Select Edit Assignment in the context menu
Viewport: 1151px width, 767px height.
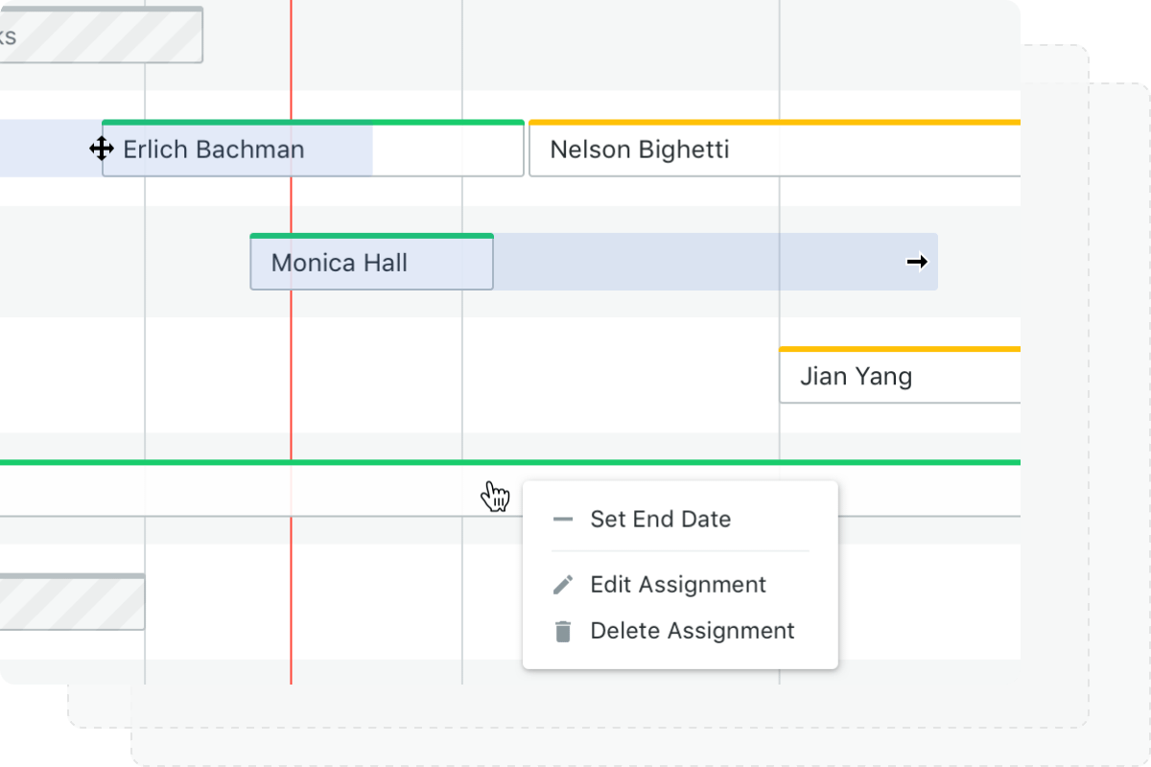coord(678,585)
